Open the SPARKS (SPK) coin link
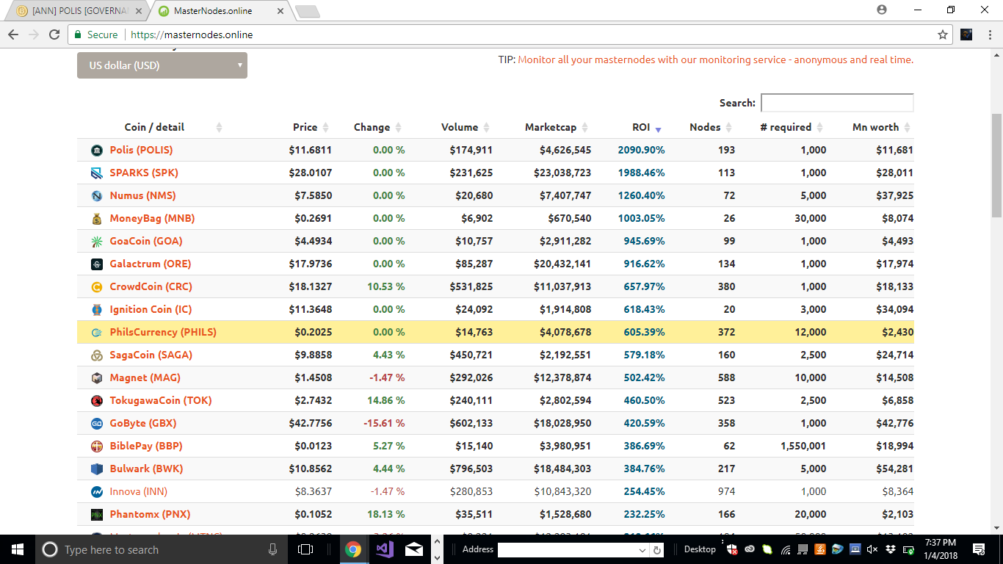 click(144, 173)
